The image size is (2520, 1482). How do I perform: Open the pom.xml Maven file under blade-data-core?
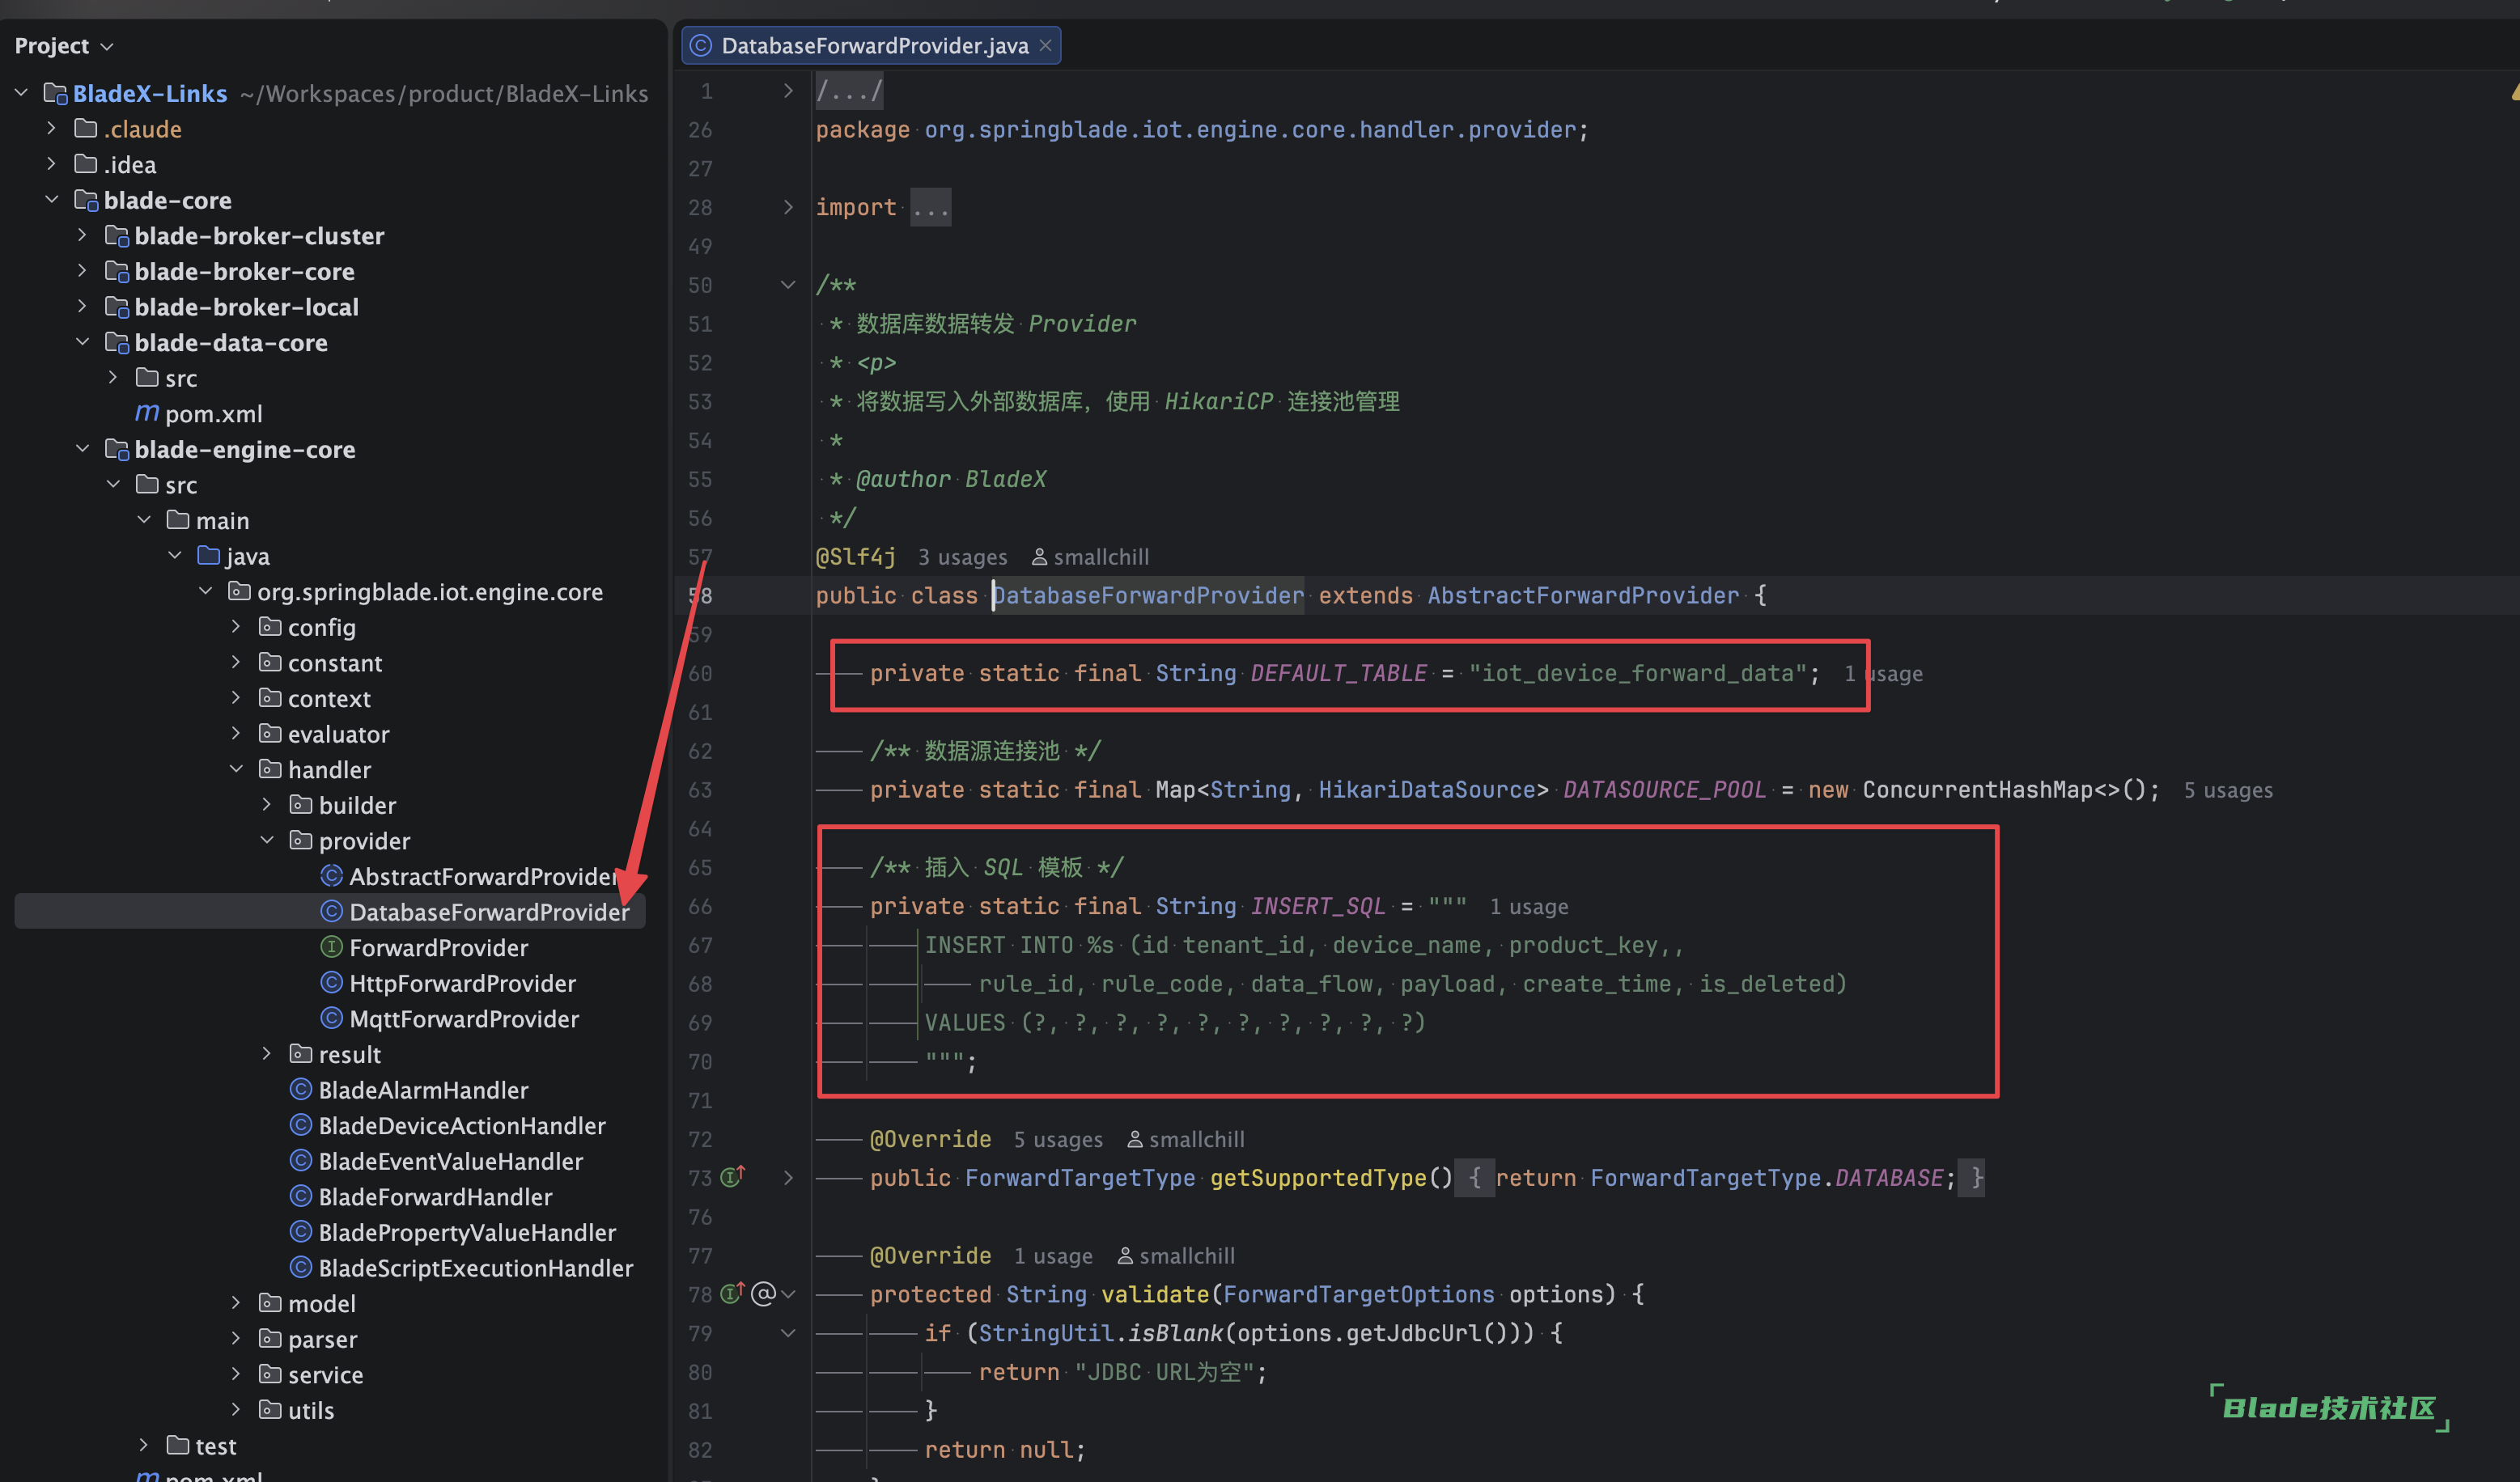click(x=213, y=413)
